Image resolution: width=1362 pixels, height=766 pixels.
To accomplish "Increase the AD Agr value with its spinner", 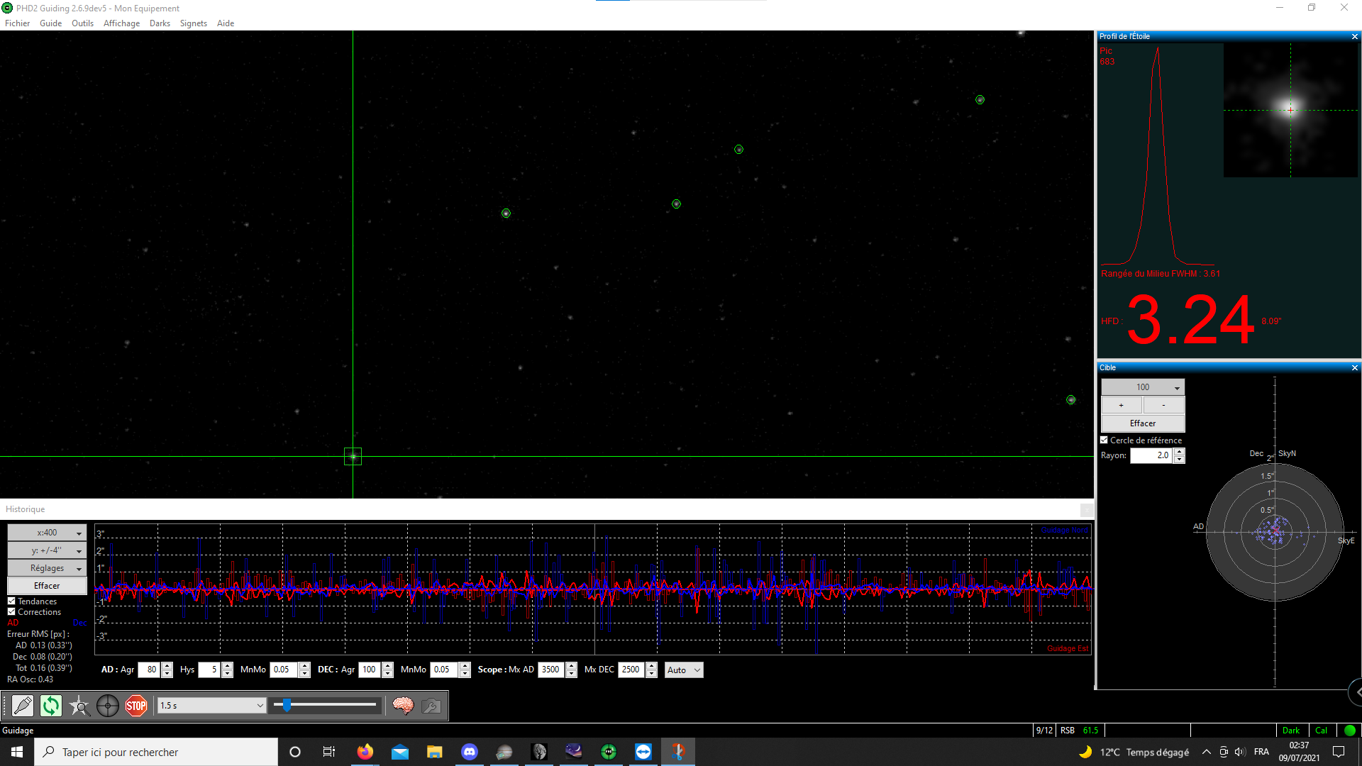I will [167, 666].
